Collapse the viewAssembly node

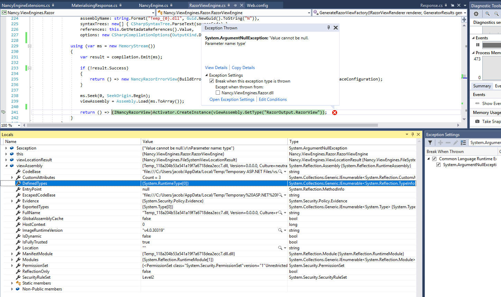[x=6, y=166]
